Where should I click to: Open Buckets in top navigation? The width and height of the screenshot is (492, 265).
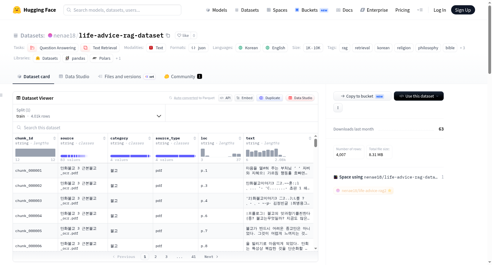[311, 10]
